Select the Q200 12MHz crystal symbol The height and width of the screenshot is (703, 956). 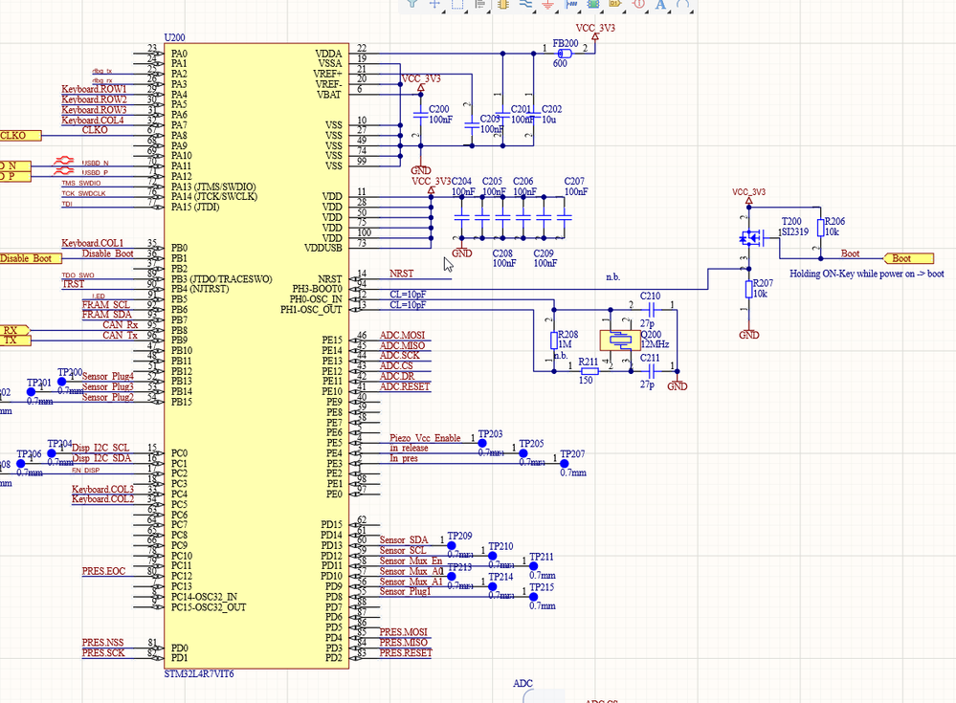point(619,341)
